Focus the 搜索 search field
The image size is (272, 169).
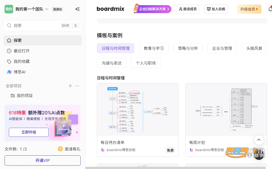tap(42, 26)
